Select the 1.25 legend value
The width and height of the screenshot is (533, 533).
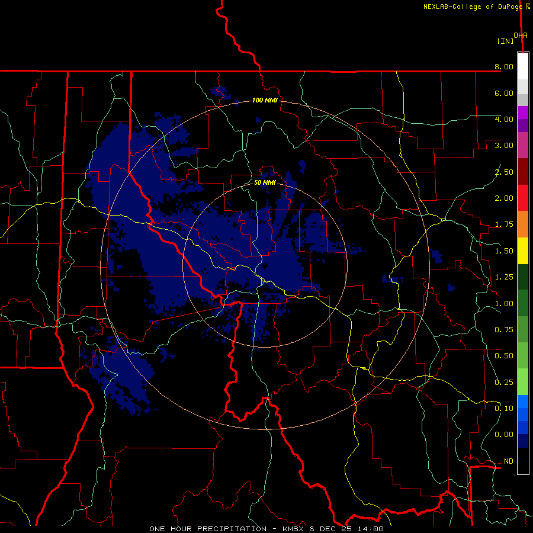pos(504,277)
